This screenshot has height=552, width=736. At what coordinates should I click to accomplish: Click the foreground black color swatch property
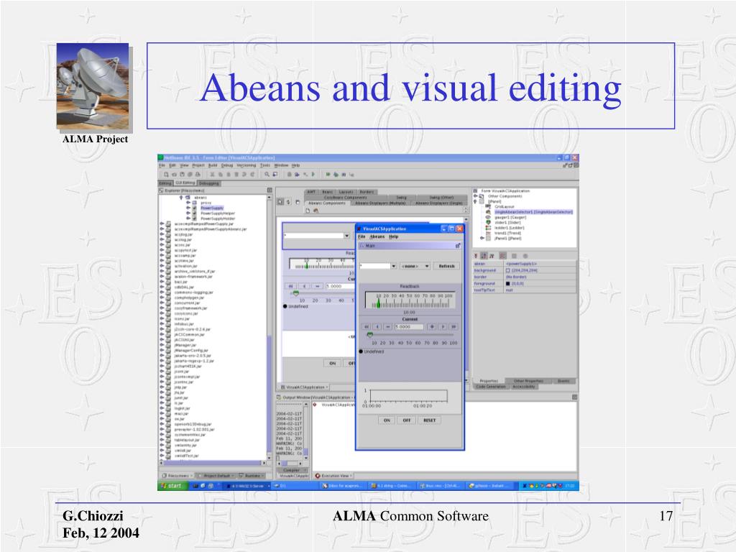(x=508, y=283)
